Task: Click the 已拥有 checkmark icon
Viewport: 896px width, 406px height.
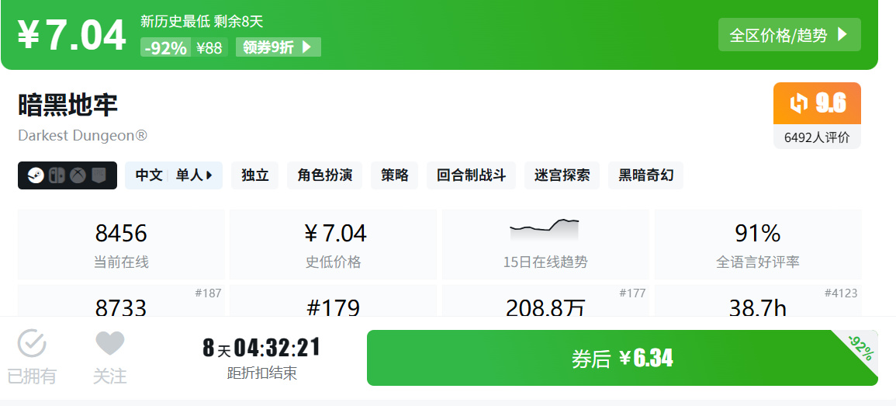Action: click(32, 344)
